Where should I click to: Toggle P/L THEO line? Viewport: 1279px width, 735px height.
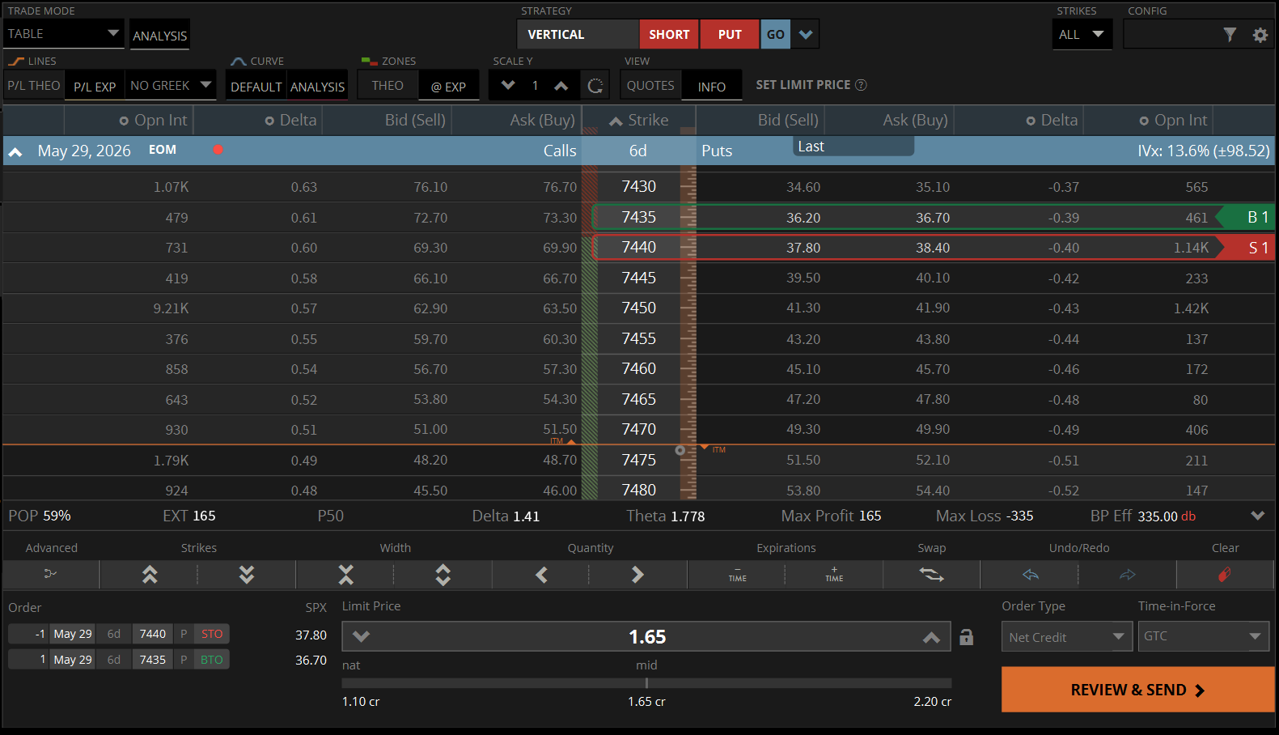[34, 85]
